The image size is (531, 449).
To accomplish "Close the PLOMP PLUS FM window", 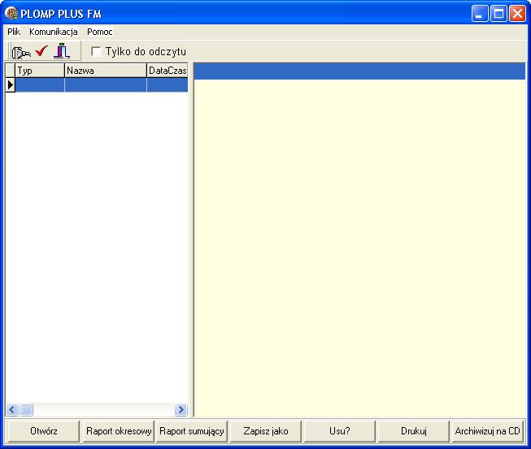I will tap(517, 14).
